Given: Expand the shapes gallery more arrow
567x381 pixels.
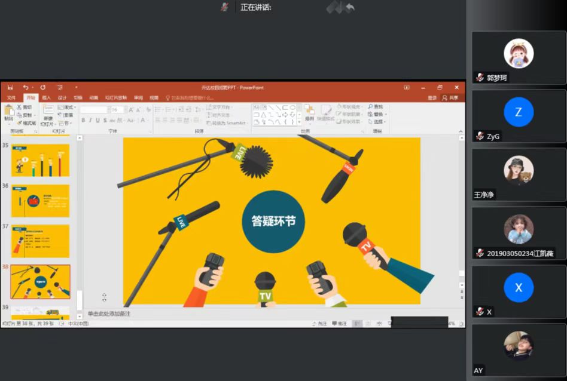Looking at the screenshot, I should (x=299, y=122).
